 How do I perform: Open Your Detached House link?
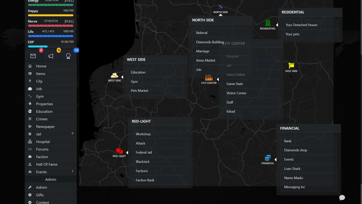pos(310,25)
